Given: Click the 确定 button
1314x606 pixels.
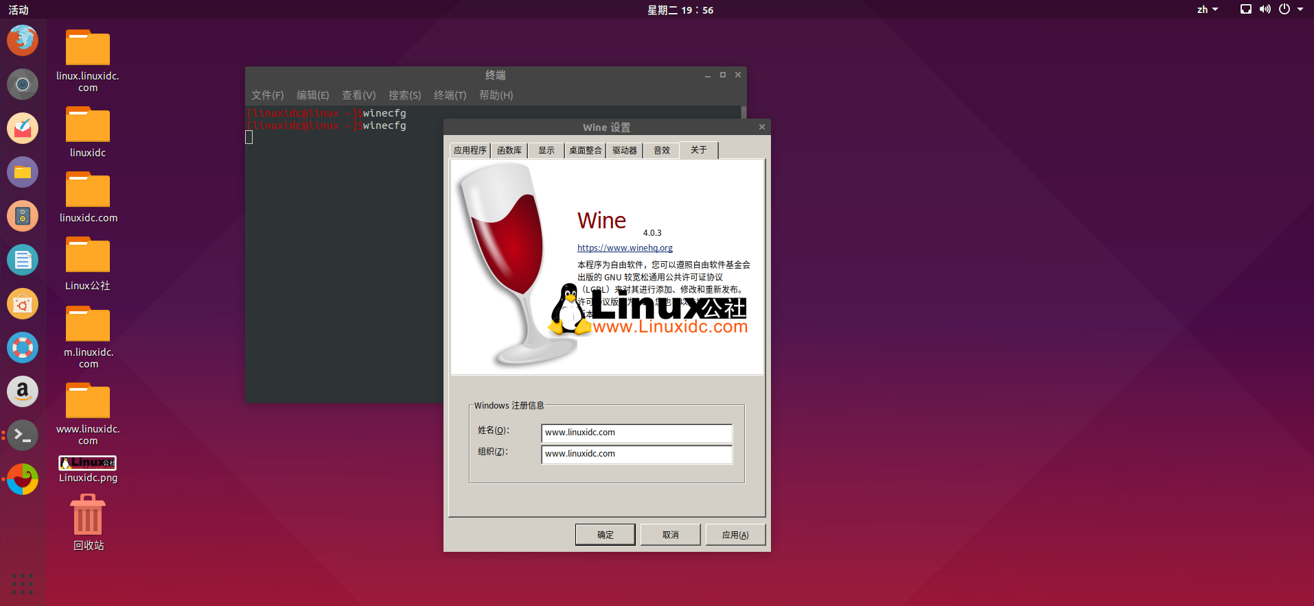Looking at the screenshot, I should [x=605, y=535].
